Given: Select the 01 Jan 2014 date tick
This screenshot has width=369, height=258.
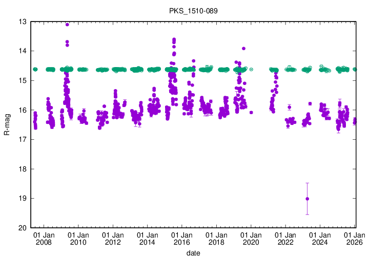Looking at the screenshot, I should [x=147, y=239].
